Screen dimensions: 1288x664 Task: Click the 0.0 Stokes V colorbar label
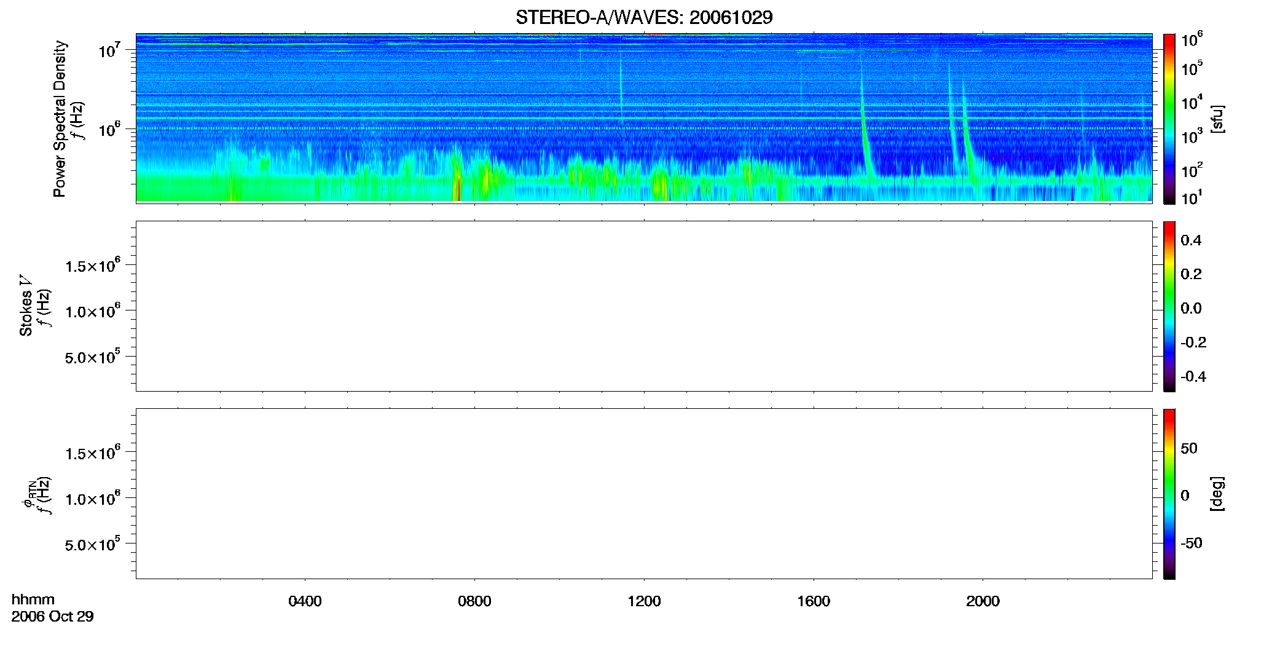[1191, 309]
